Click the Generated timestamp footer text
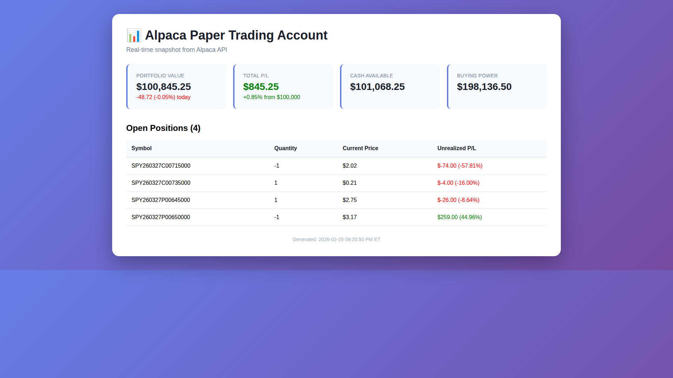This screenshot has width=673, height=378. coord(336,239)
